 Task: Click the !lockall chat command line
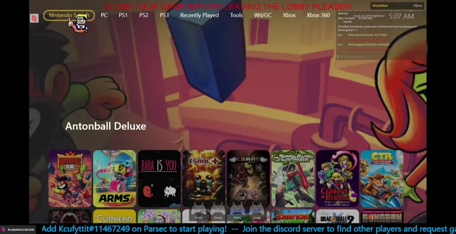point(347,22)
